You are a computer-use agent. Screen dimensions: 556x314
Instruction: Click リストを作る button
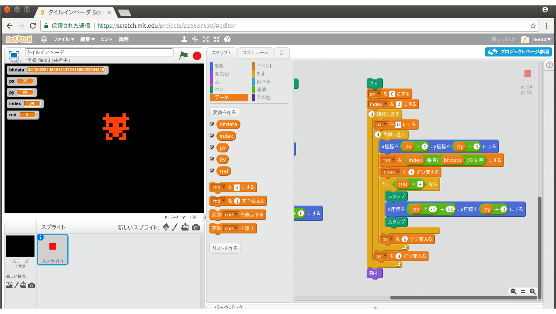(x=225, y=248)
